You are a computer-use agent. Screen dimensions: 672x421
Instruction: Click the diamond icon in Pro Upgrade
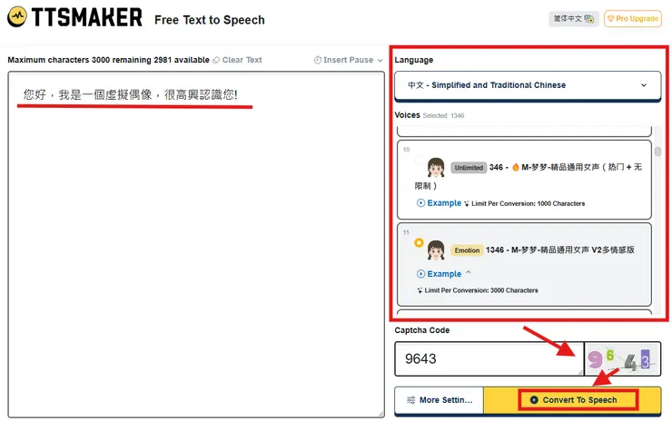tap(611, 18)
